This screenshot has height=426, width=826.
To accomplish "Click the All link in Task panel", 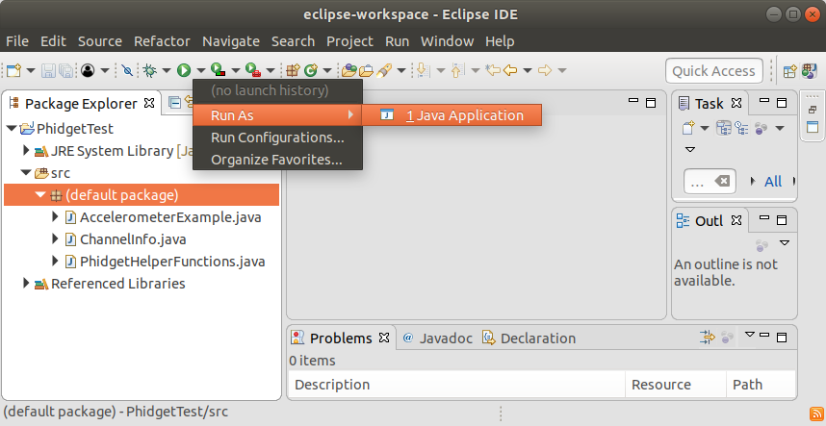I will 773,182.
